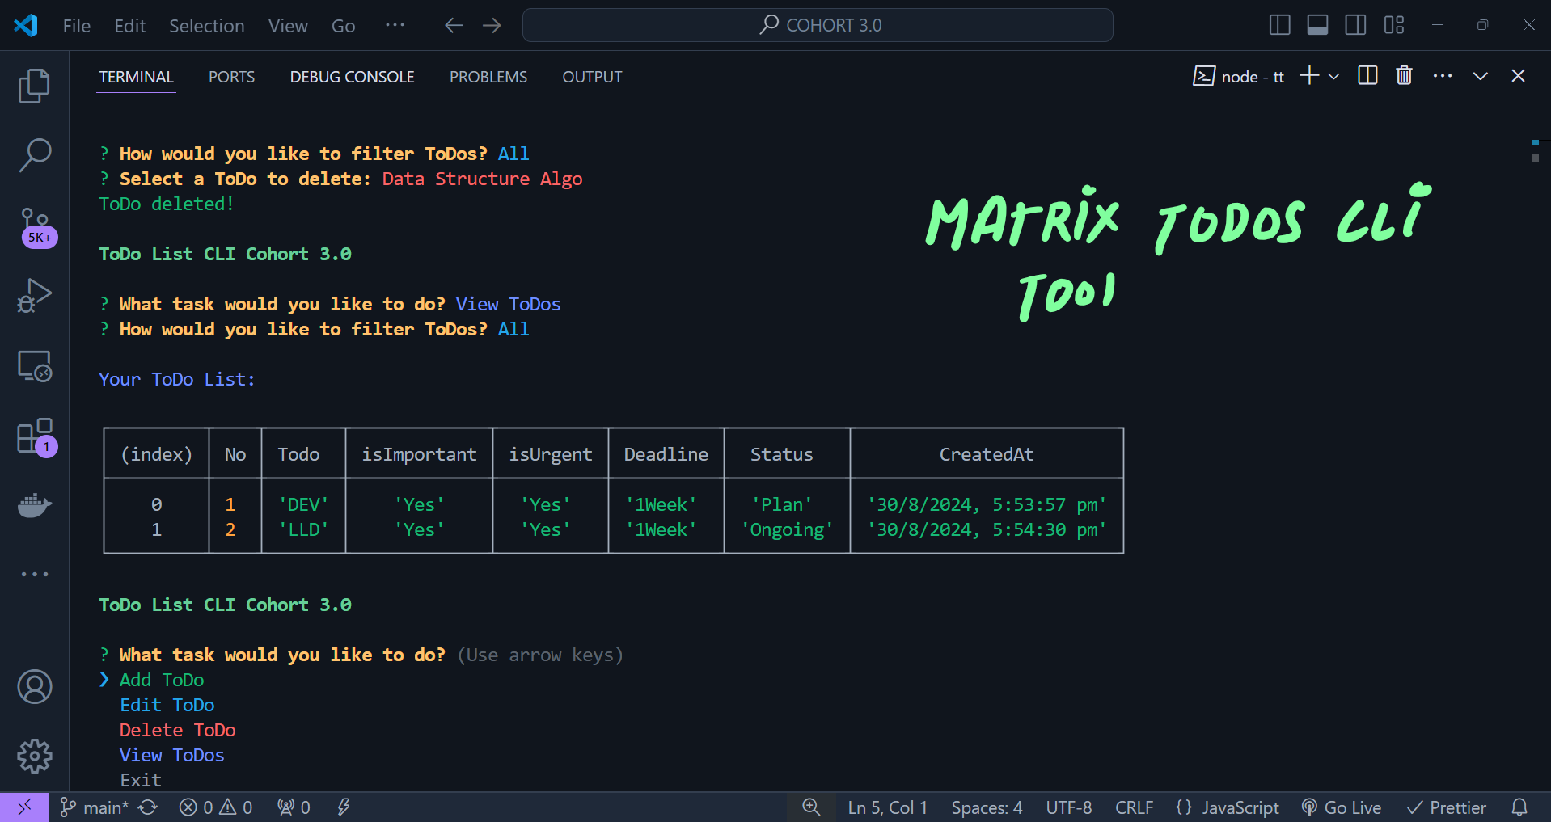The width and height of the screenshot is (1551, 822).
Task: Switch to the OUTPUT tab
Action: [592, 77]
